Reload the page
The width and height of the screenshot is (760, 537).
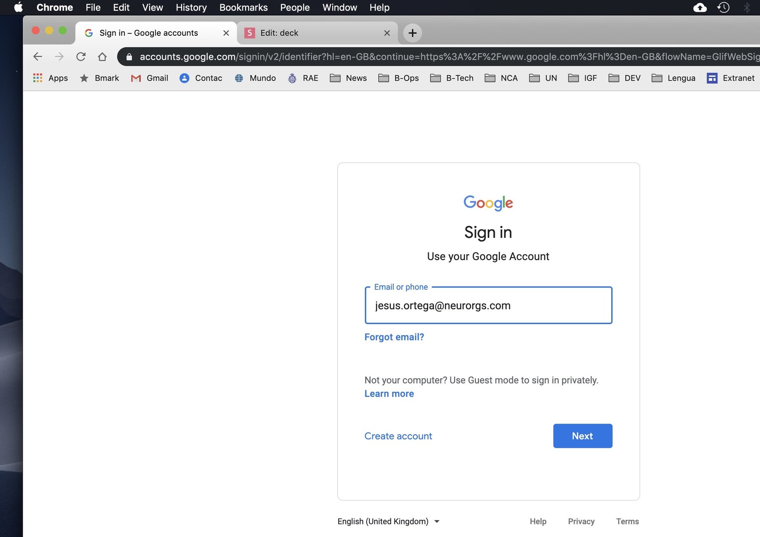coord(81,56)
